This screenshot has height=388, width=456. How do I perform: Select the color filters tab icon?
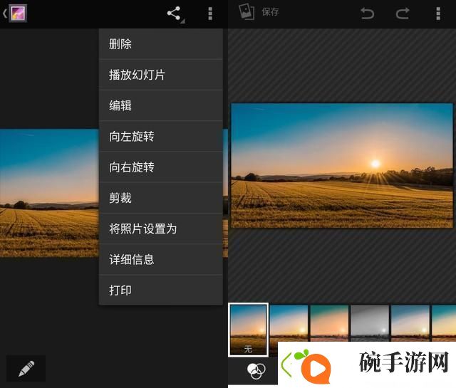[256, 371]
